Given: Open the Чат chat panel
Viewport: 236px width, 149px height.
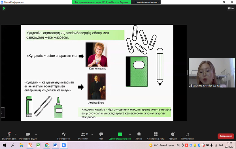Looking at the screenshot, I should 101,134.
